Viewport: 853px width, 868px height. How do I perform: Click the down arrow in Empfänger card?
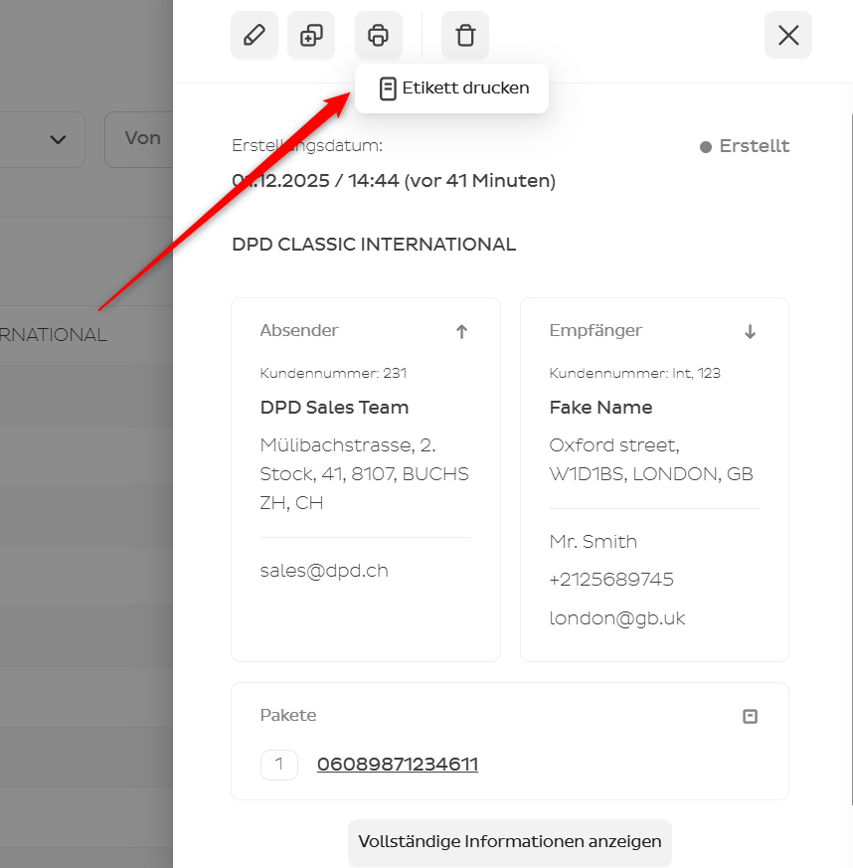point(750,331)
